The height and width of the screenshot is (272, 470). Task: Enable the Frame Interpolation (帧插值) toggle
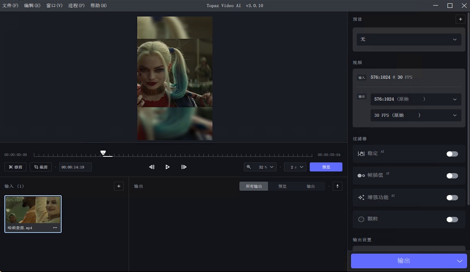coord(452,175)
